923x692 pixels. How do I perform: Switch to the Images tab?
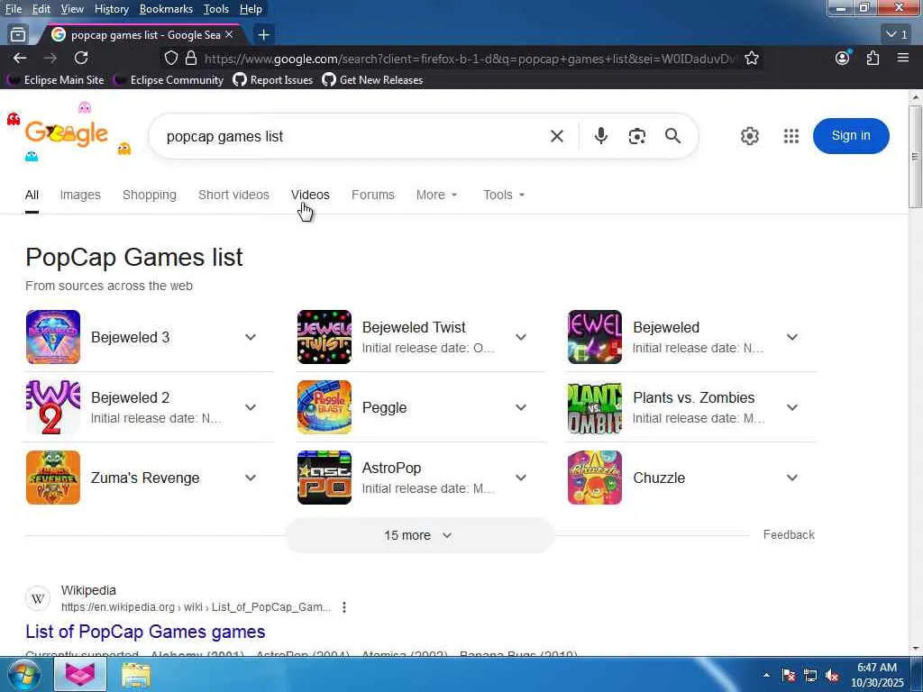[80, 195]
